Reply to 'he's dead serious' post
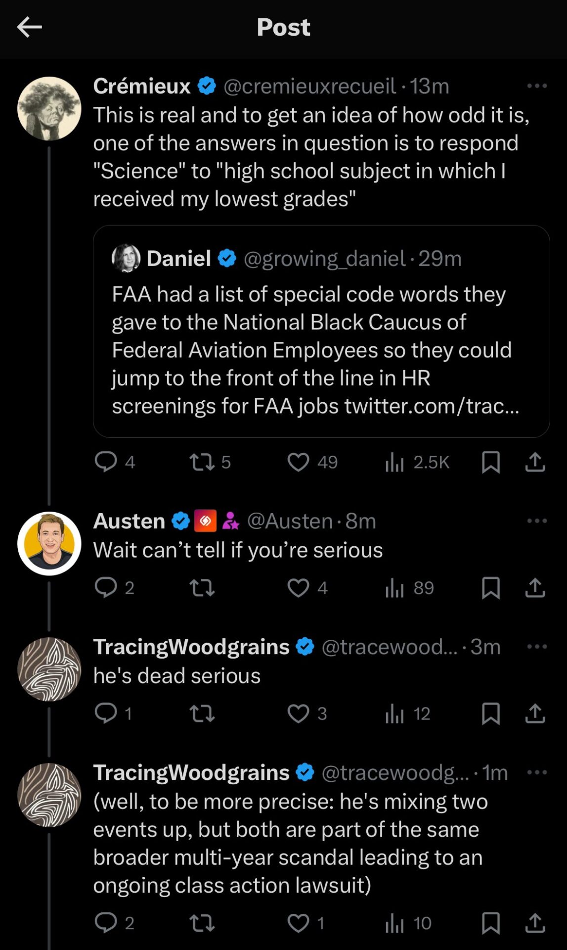The height and width of the screenshot is (950, 567). pyautogui.click(x=106, y=713)
